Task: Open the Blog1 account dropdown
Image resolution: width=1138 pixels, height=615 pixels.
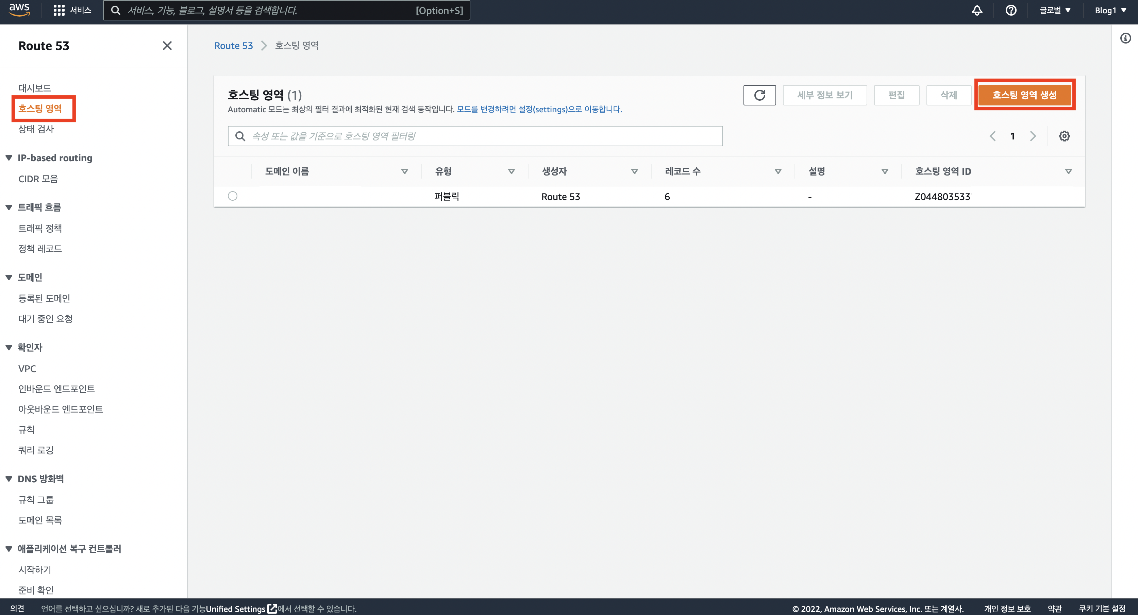Action: [1110, 10]
